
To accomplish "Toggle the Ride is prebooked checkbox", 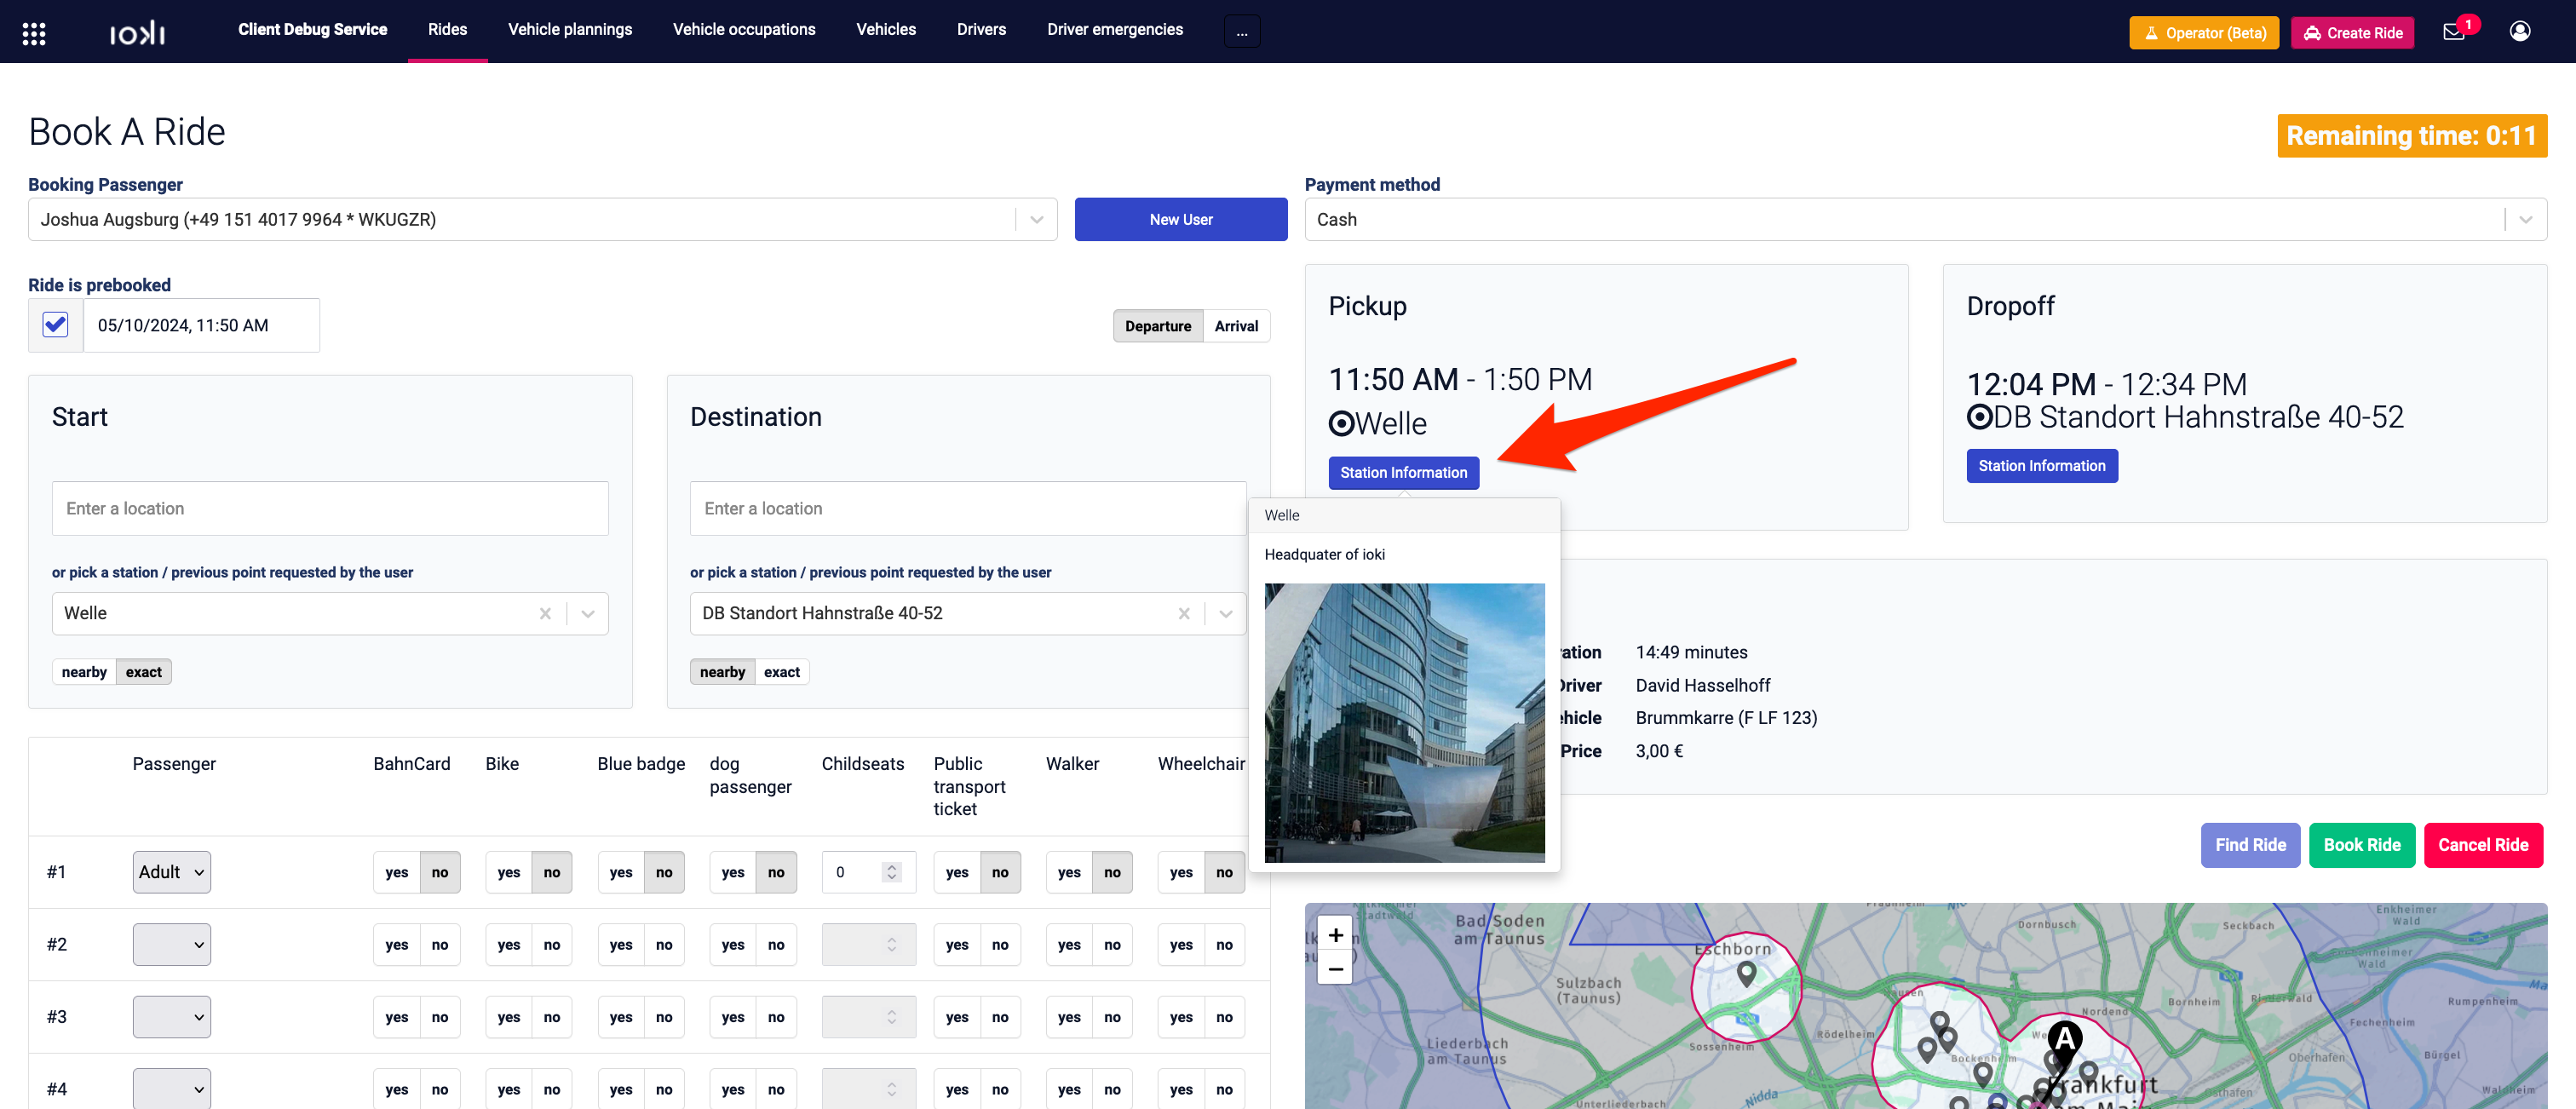I will tap(56, 325).
